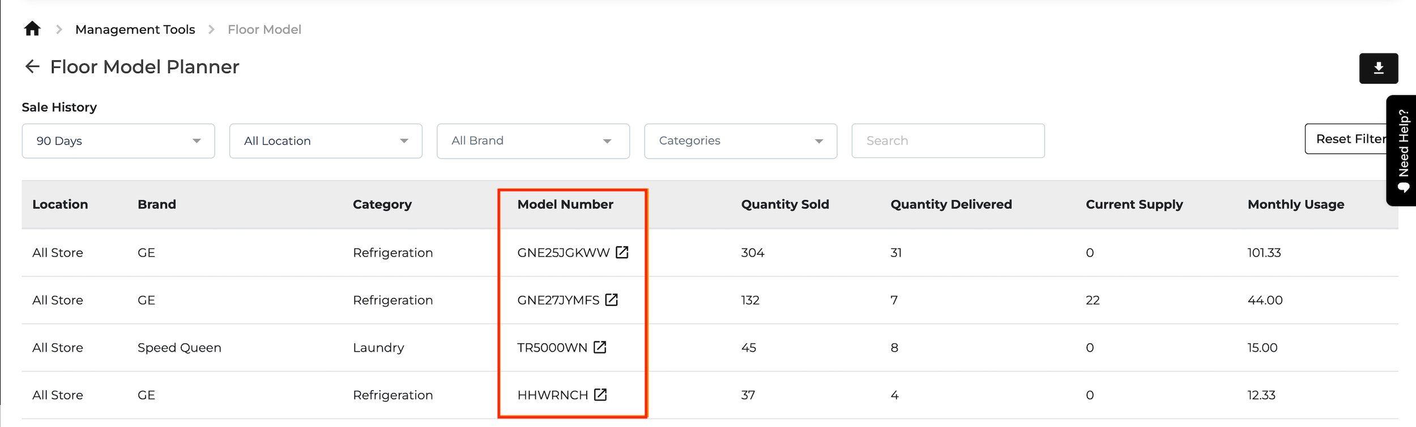Click monthly usage value 44.00

1265,300
